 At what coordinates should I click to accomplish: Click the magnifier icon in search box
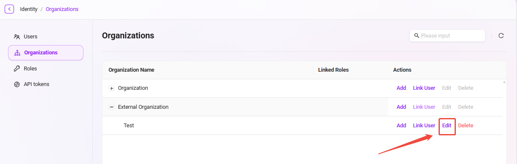[417, 36]
